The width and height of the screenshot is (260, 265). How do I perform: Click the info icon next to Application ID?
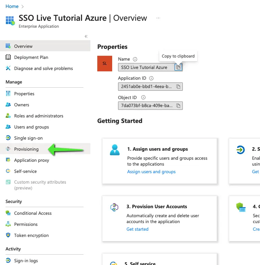tap(151, 78)
